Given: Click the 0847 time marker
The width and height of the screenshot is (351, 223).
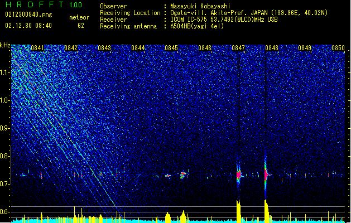Looking at the screenshot, I should coord(238,48).
